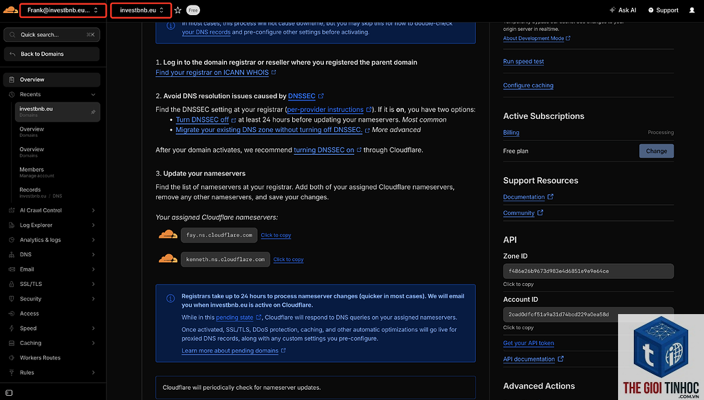Open the Billing link
704x400 pixels.
coord(511,133)
